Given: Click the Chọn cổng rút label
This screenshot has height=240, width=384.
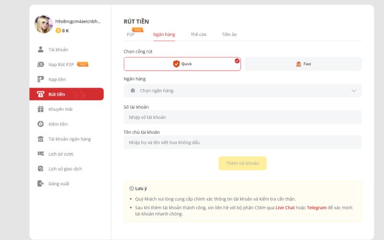Looking at the screenshot, I should (x=138, y=51).
